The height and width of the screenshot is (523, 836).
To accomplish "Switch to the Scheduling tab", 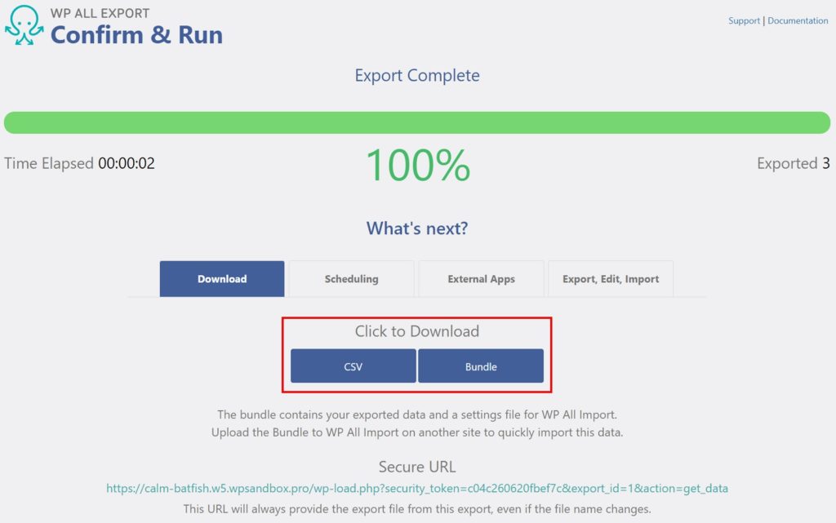I will click(x=351, y=278).
